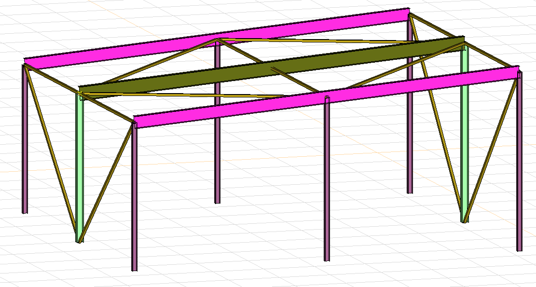This screenshot has width=536, height=287.
Task: Select left-end rafter between ridge and front column
Action: 107,108
